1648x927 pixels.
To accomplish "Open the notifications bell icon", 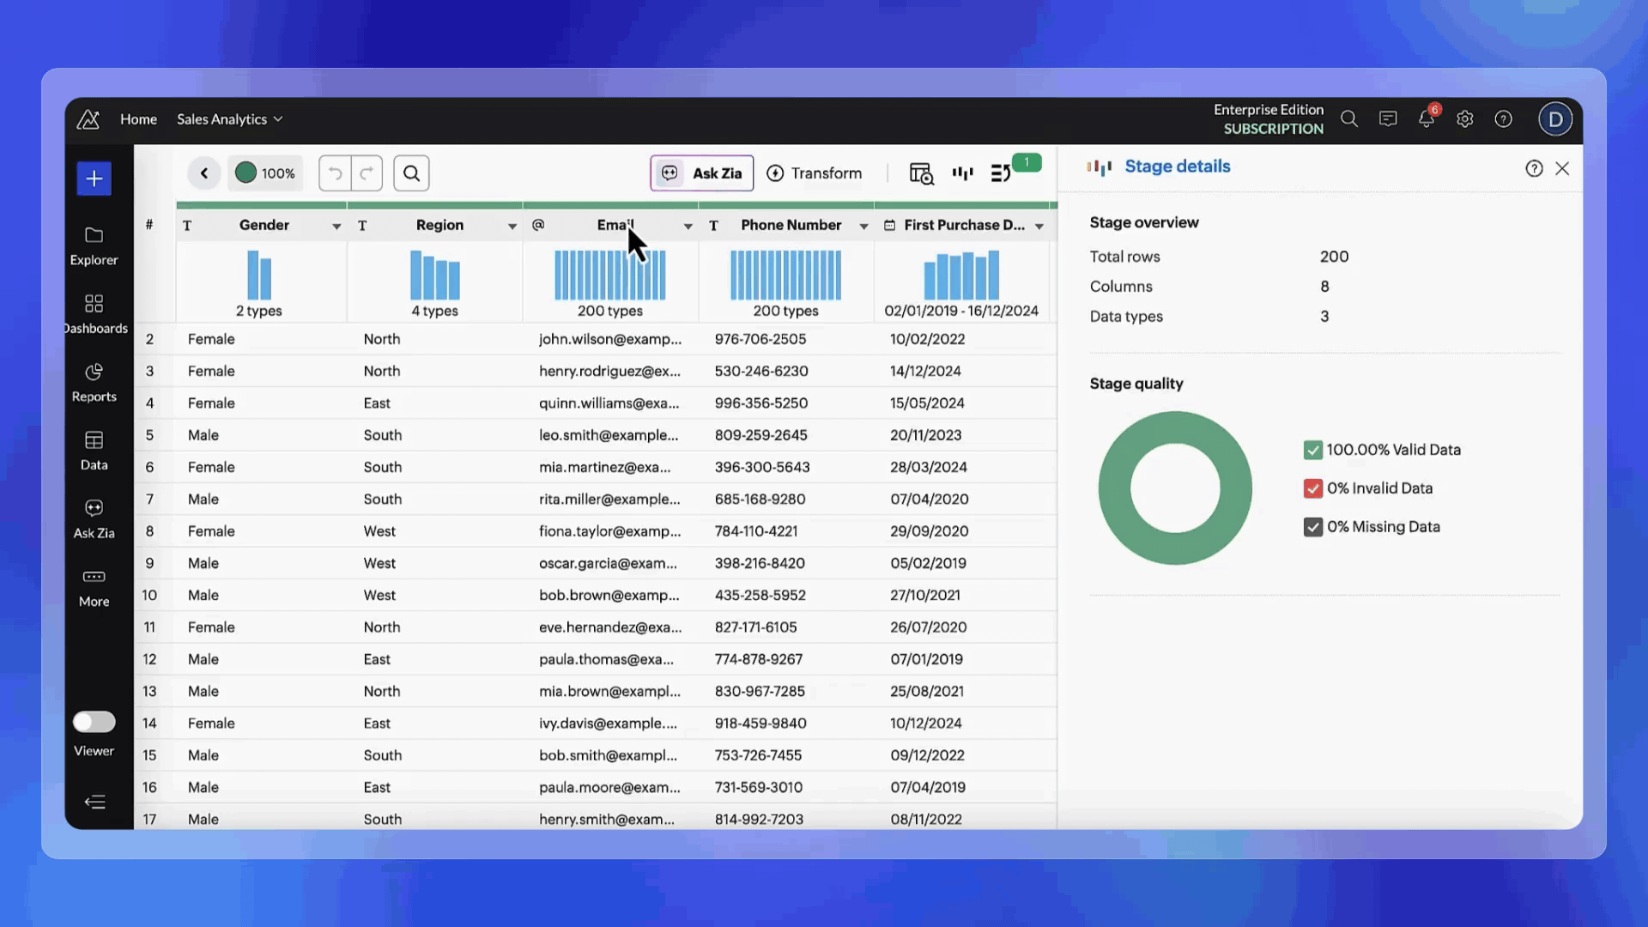I will [1426, 119].
